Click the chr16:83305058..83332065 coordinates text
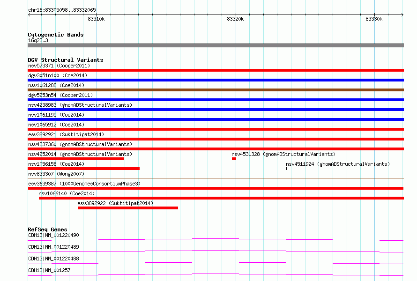Screen dimensions: 417x281 pyautogui.click(x=62, y=10)
